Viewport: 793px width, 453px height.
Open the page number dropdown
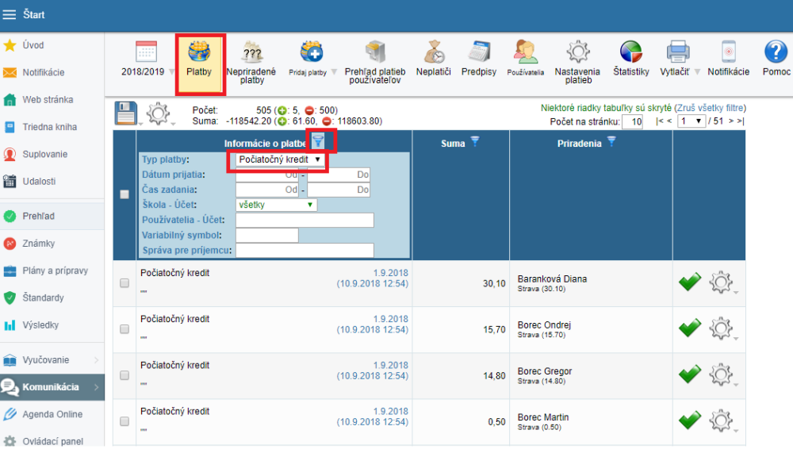tap(691, 121)
